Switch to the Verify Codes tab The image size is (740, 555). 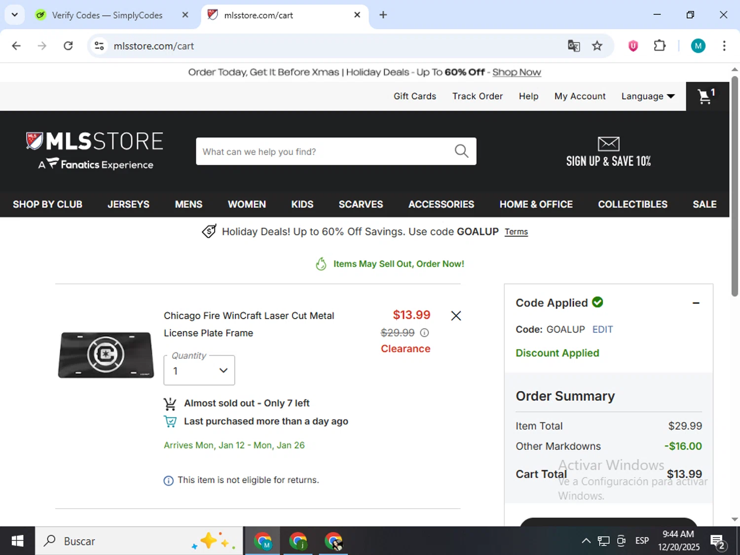pos(107,15)
